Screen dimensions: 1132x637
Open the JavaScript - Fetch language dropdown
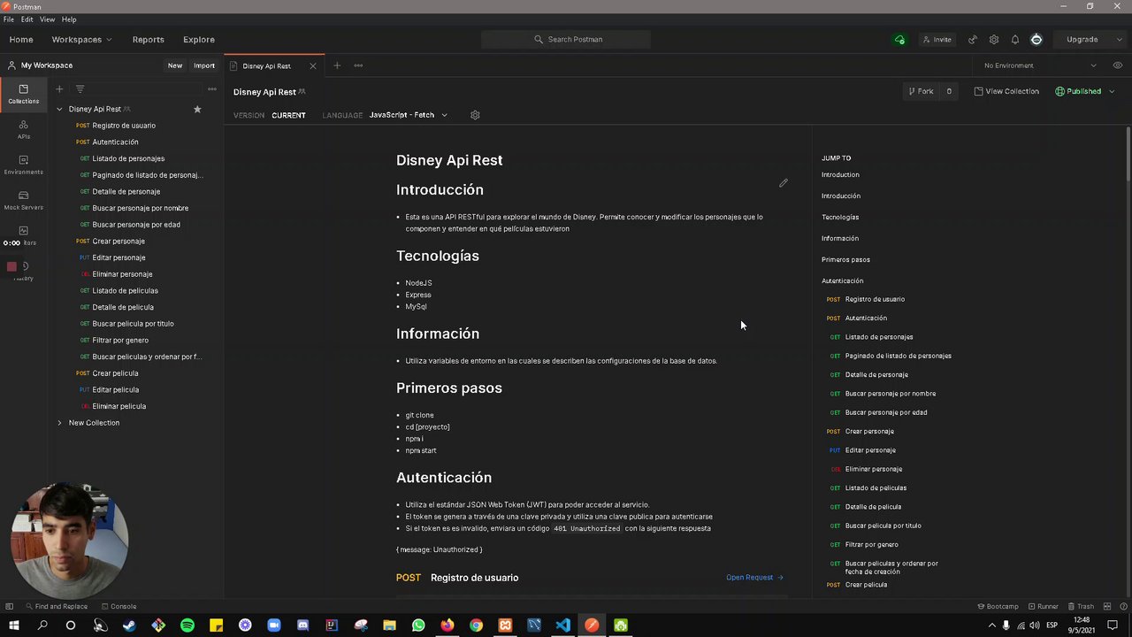(x=408, y=115)
